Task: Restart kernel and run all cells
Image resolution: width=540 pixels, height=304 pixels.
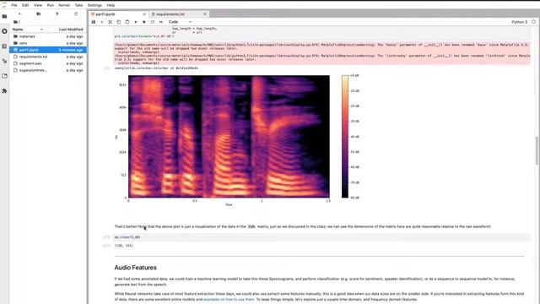Action: pyautogui.click(x=161, y=22)
